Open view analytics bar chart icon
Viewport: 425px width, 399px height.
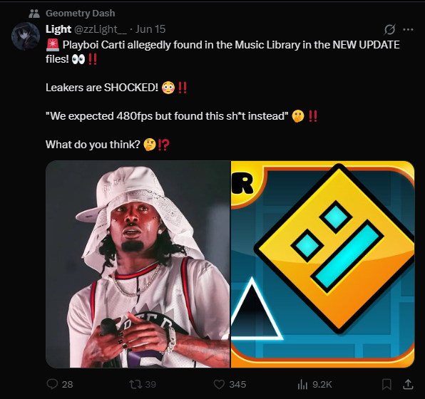click(x=302, y=384)
